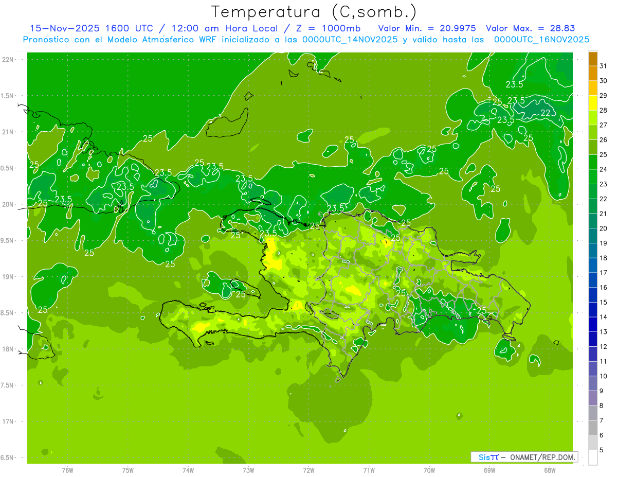Click the '22' contour label on the map
The image size is (617, 477).
tap(546, 113)
